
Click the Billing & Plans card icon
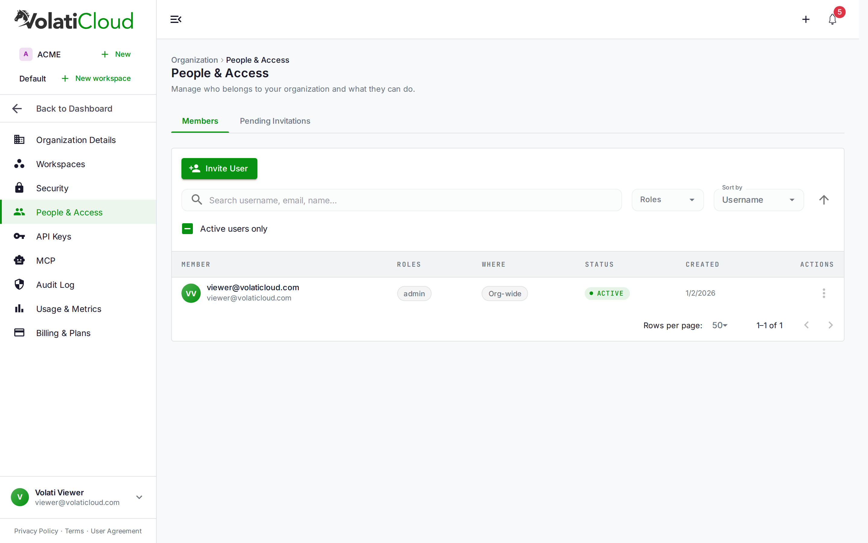(19, 332)
